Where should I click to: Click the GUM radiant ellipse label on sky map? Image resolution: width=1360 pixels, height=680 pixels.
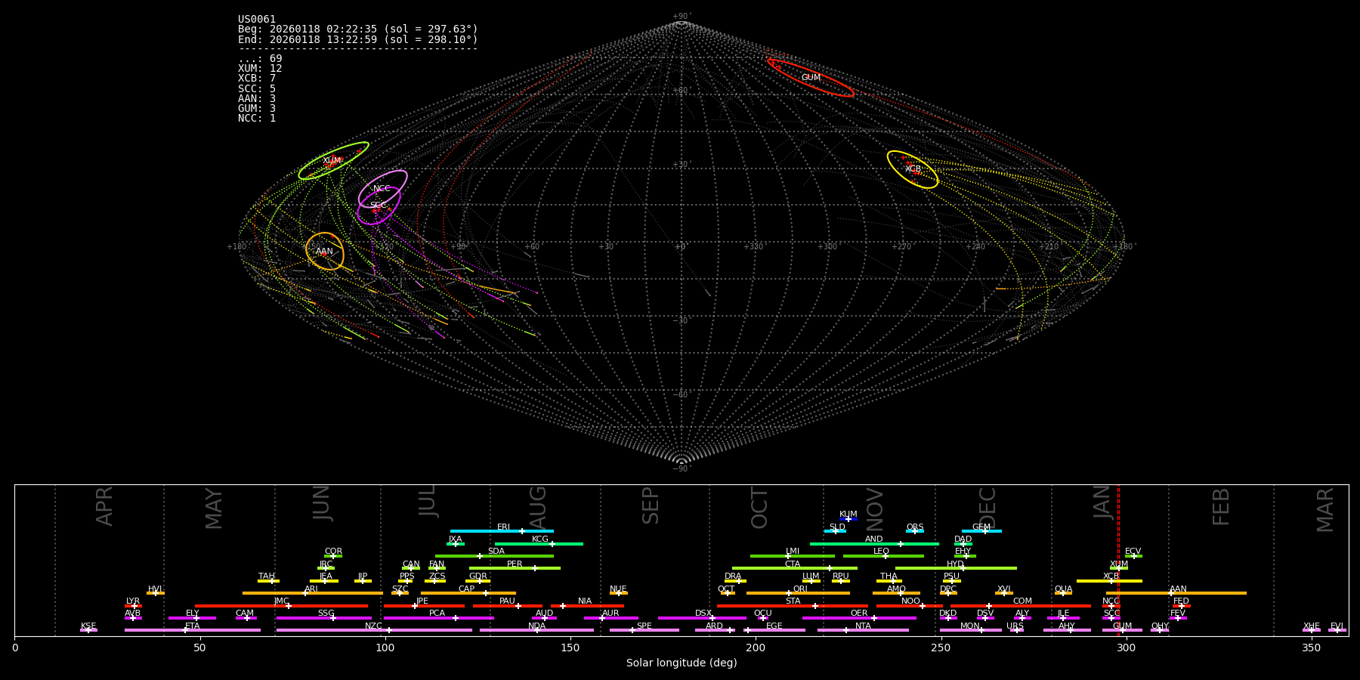point(811,78)
